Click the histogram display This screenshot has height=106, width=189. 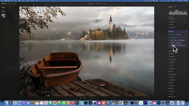178,12
